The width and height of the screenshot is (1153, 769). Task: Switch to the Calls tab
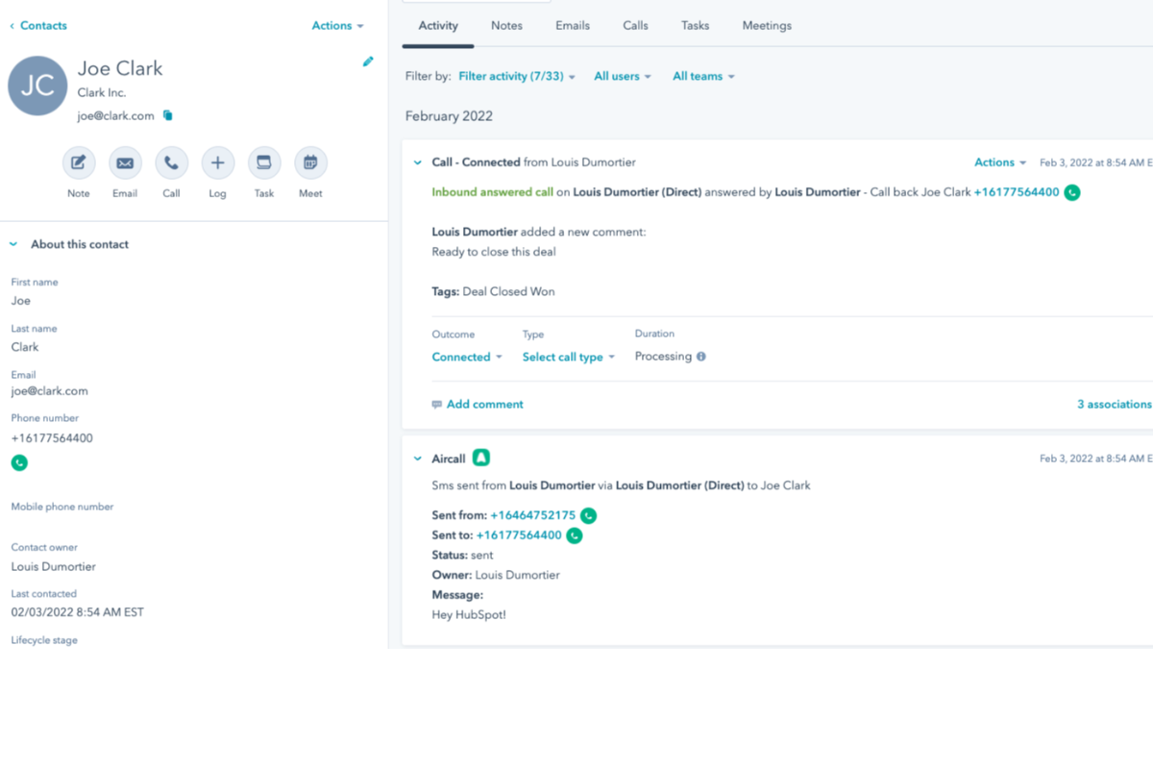635,26
